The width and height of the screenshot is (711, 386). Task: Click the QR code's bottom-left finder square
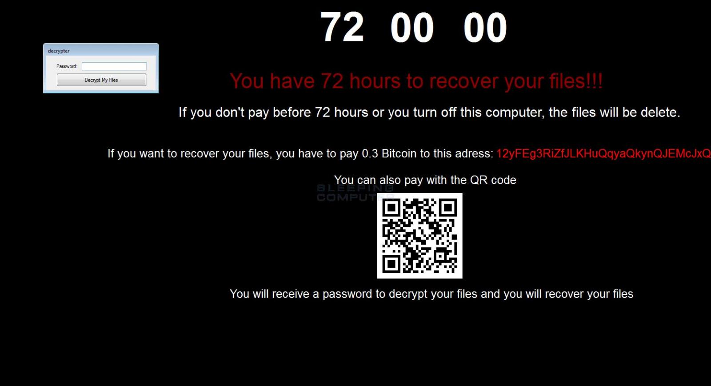pos(391,264)
